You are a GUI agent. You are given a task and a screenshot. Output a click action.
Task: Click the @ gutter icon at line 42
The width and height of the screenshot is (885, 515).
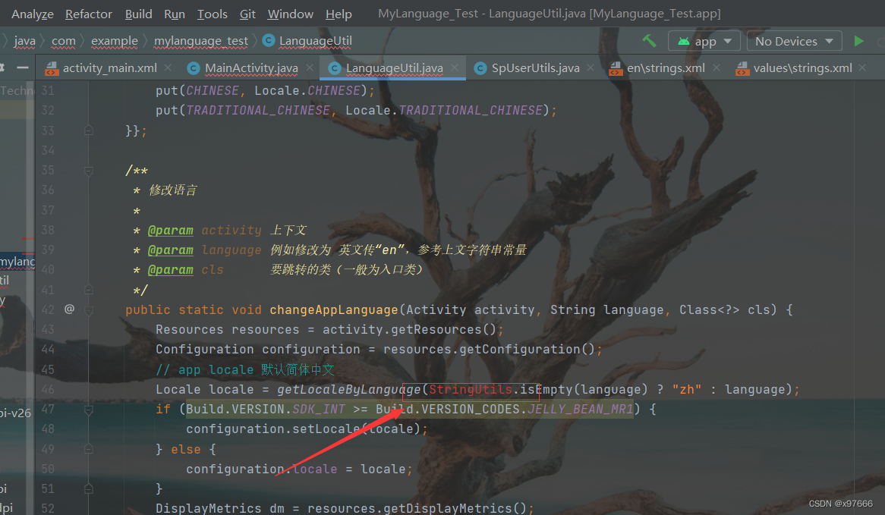pos(69,309)
